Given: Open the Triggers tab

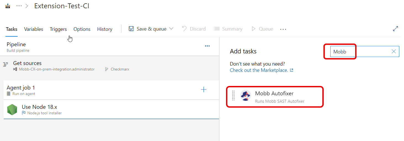Looking at the screenshot, I should pyautogui.click(x=58, y=29).
